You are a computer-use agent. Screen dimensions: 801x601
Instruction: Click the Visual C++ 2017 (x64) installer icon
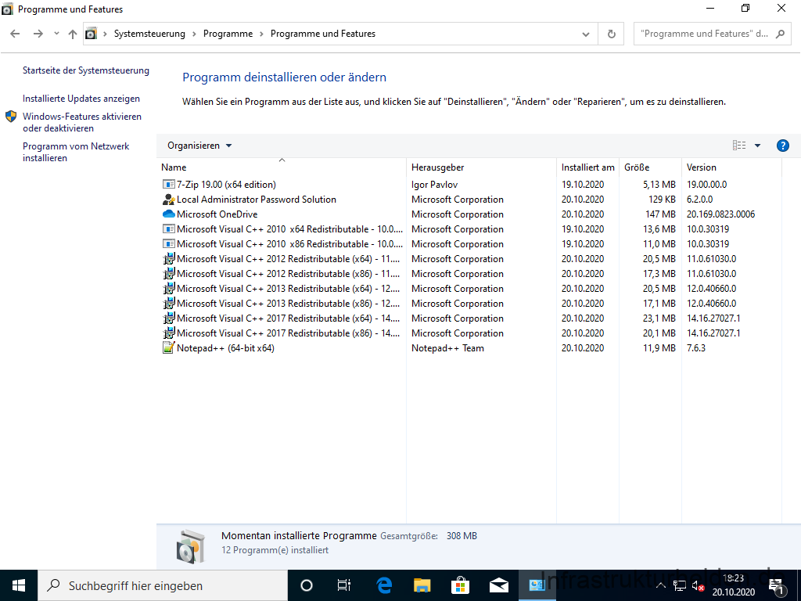[169, 318]
